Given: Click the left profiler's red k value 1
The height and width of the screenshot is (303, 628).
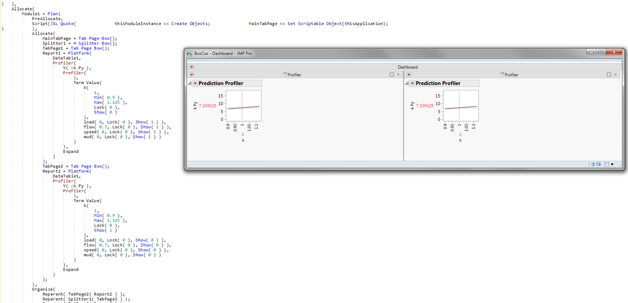Looking at the screenshot, I should point(243,134).
